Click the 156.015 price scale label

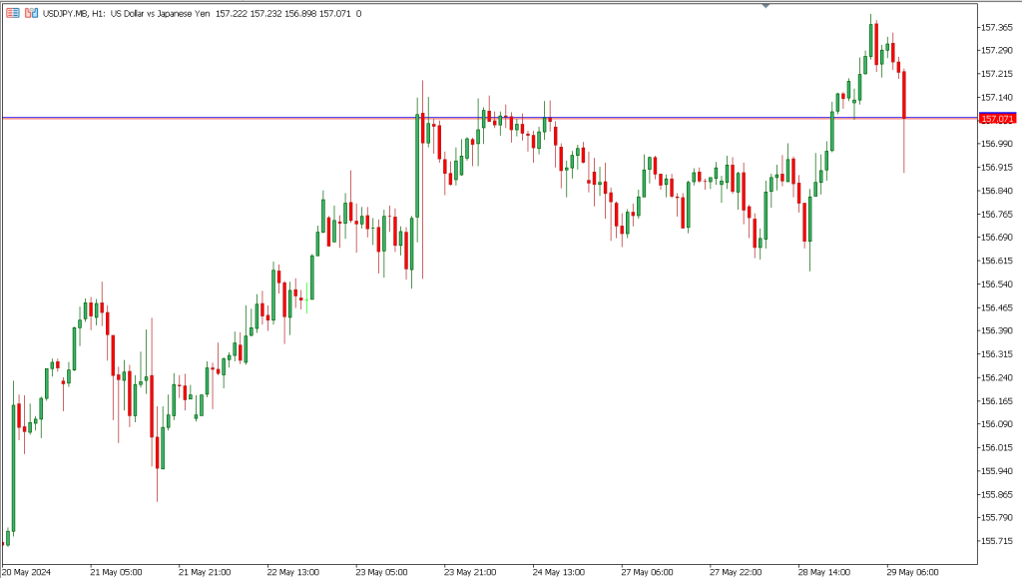pyautogui.click(x=997, y=447)
